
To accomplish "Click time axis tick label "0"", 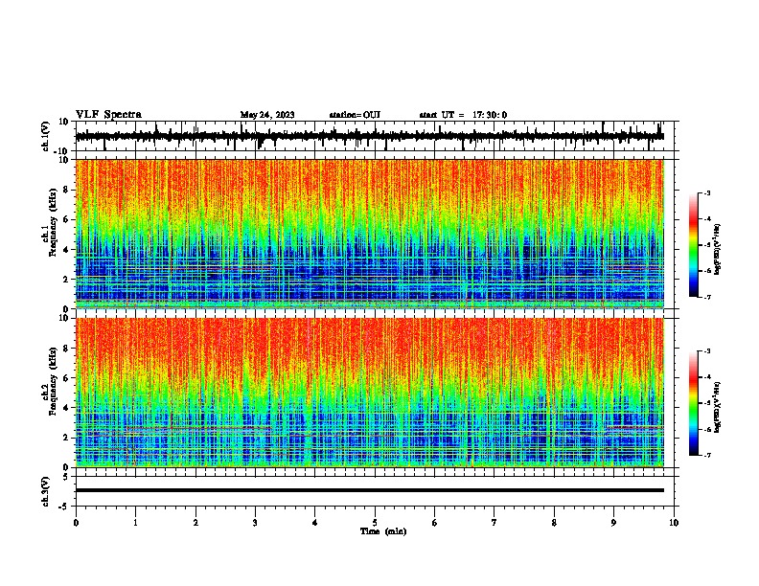I will 76,523.
